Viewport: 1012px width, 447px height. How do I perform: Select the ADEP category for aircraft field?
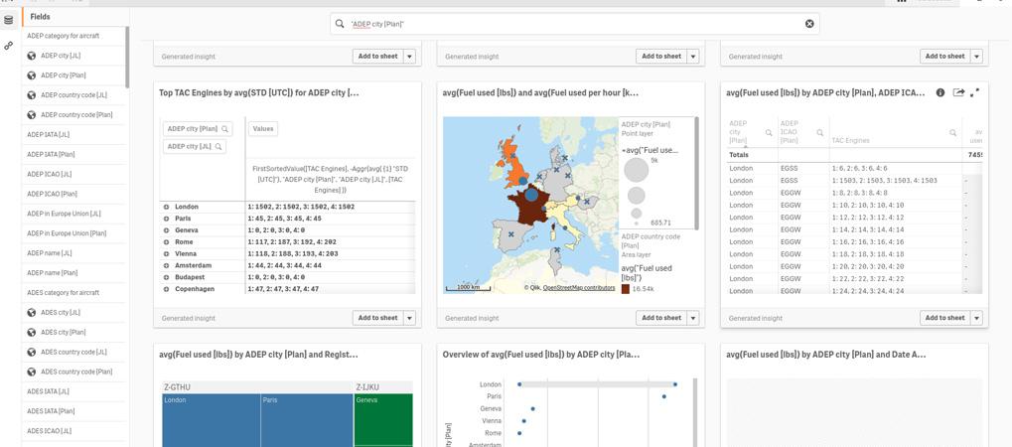73,36
